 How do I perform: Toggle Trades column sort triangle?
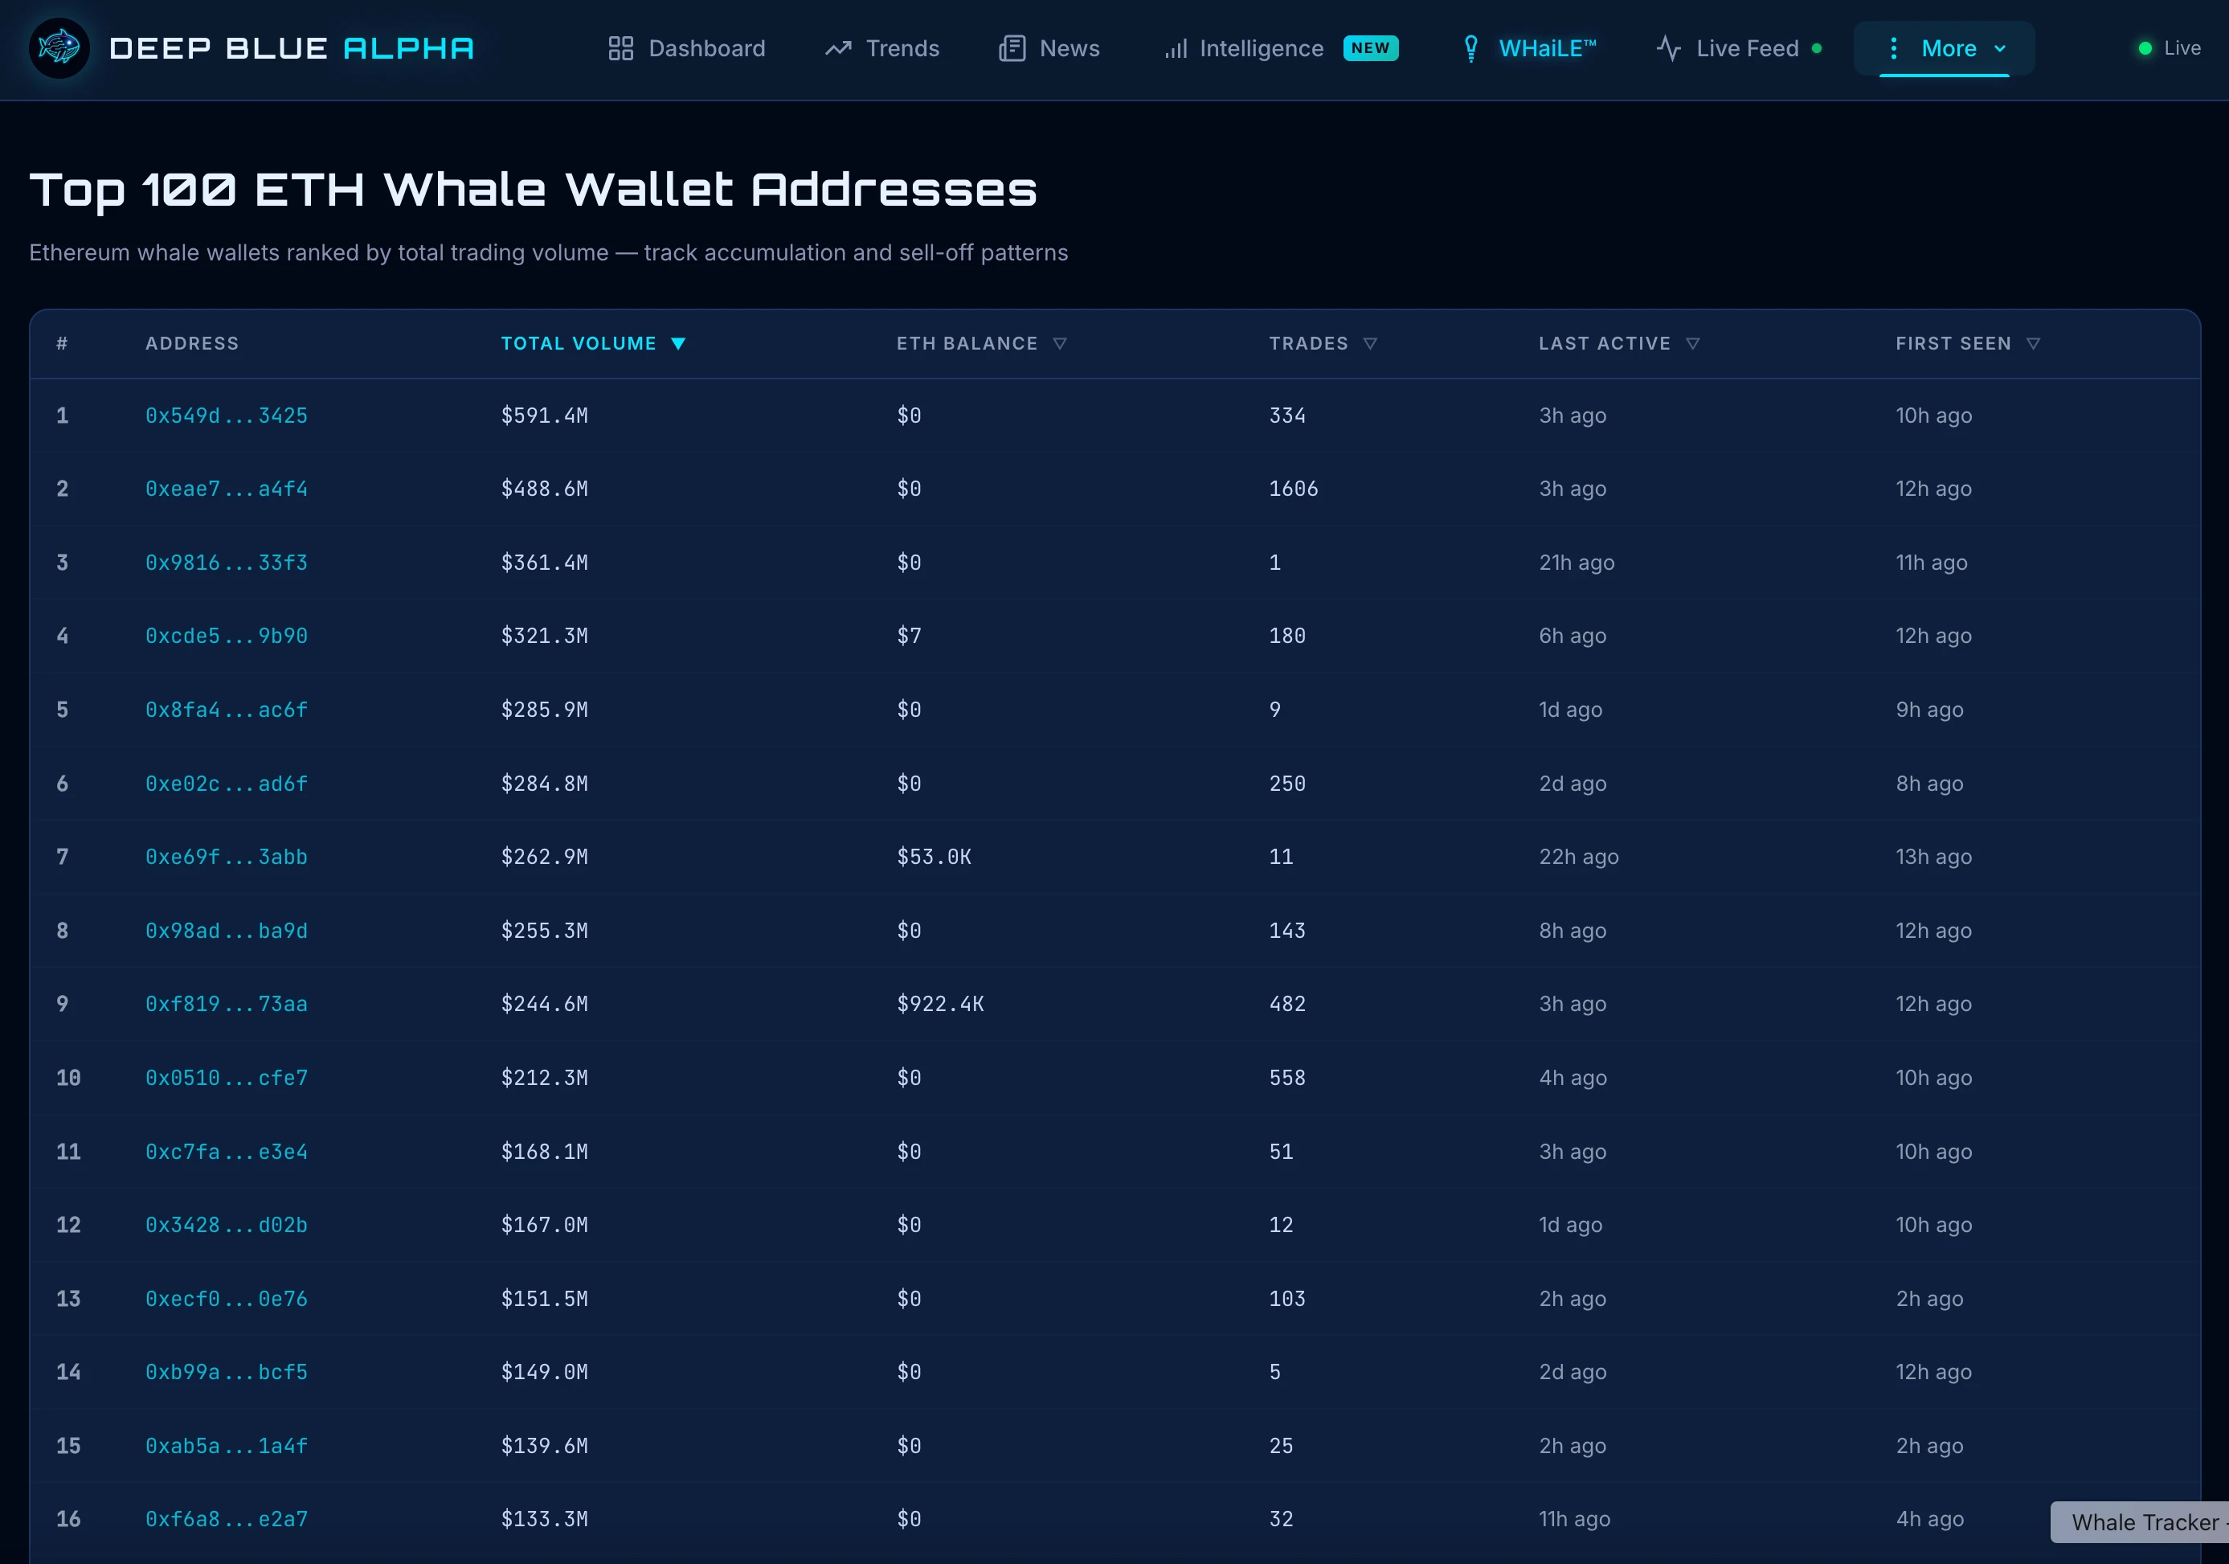[1370, 344]
